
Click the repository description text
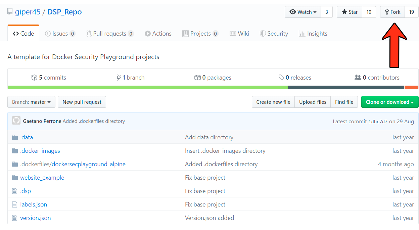[x=83, y=57]
